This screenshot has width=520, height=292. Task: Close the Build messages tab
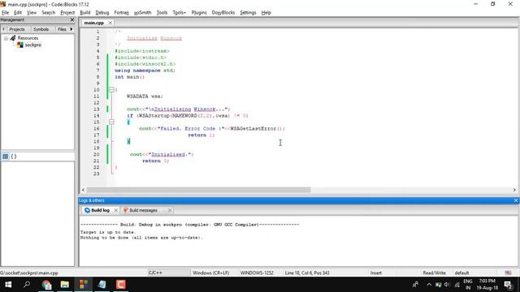tap(170, 210)
